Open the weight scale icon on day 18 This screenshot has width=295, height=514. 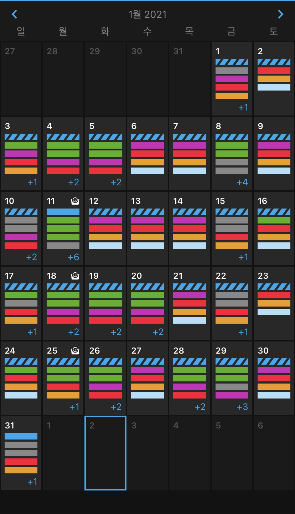pyautogui.click(x=75, y=276)
